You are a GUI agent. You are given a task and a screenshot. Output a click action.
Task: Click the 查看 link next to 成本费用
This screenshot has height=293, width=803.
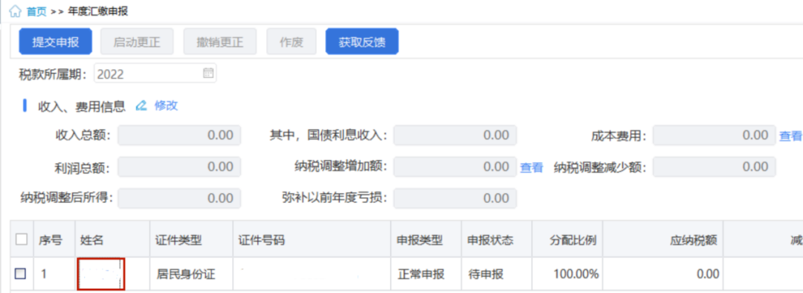click(790, 136)
